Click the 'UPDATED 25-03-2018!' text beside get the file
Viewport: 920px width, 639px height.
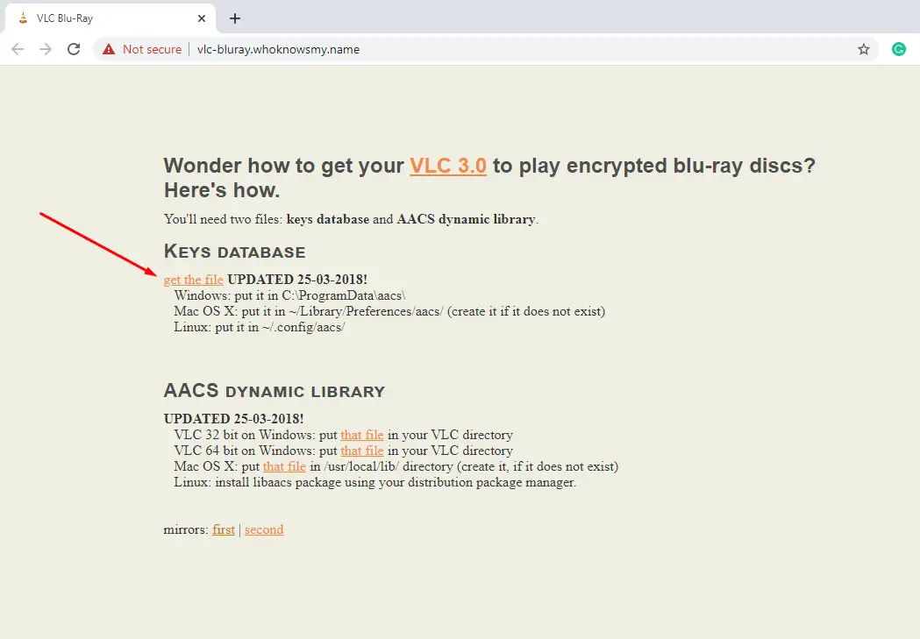[297, 280]
